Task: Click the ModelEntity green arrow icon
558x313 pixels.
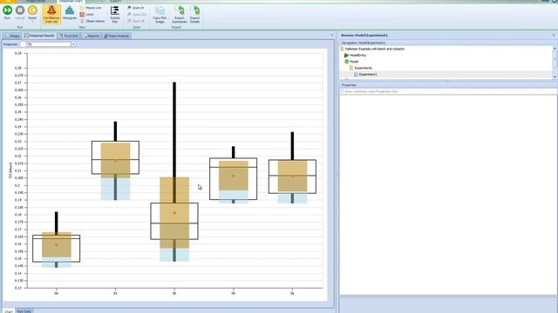Action: coord(346,56)
